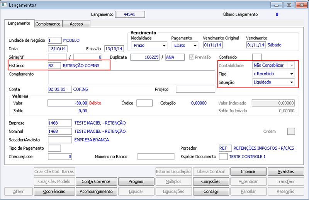This screenshot has width=309, height=200.
Task: Open the Pagamento dropdown showing Exato
Action: pos(185,45)
